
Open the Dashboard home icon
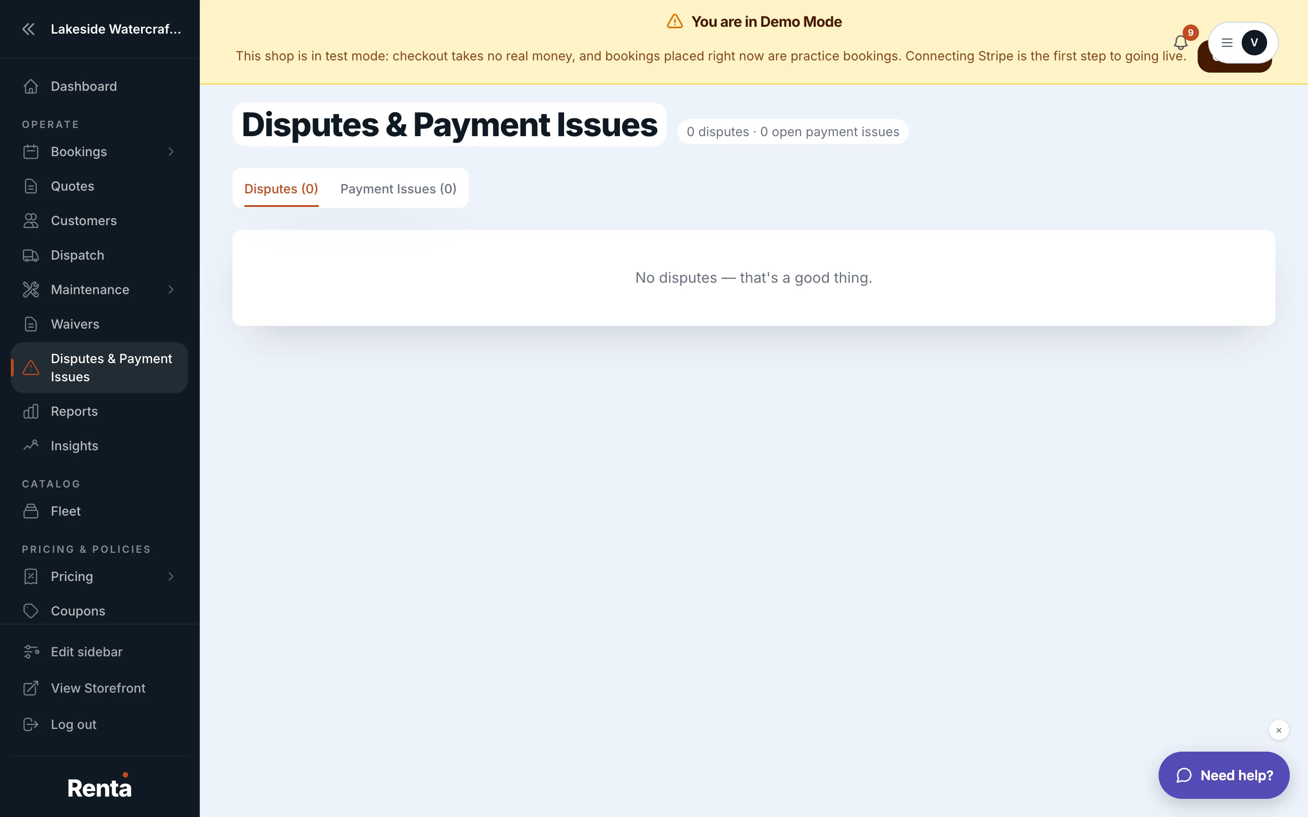coord(31,86)
